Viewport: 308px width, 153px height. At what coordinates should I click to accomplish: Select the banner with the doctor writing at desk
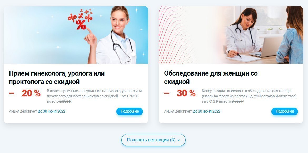point(231,35)
